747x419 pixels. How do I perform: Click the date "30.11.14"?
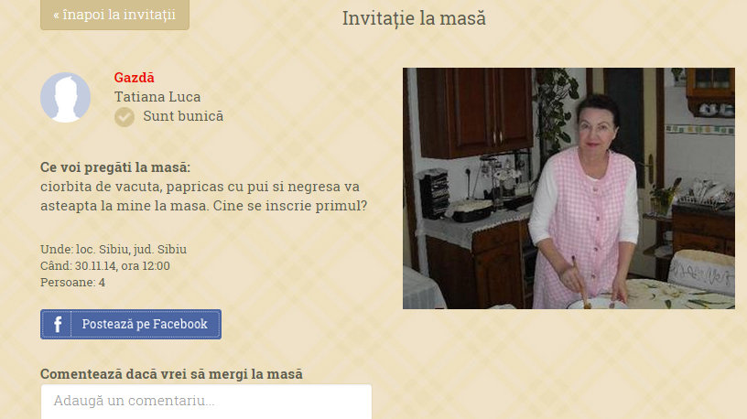tap(96, 265)
